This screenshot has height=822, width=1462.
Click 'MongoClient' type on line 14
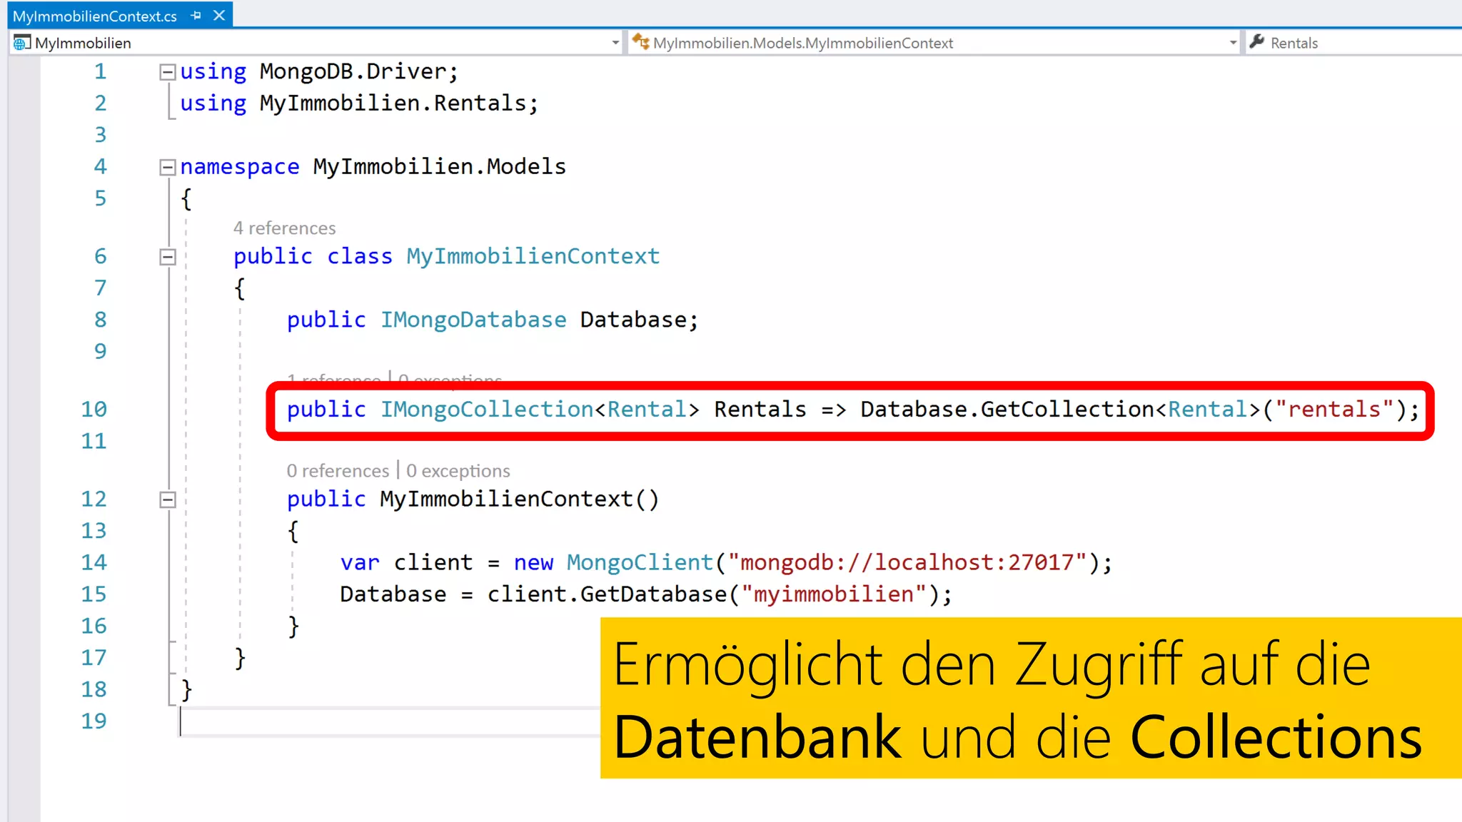coord(640,563)
